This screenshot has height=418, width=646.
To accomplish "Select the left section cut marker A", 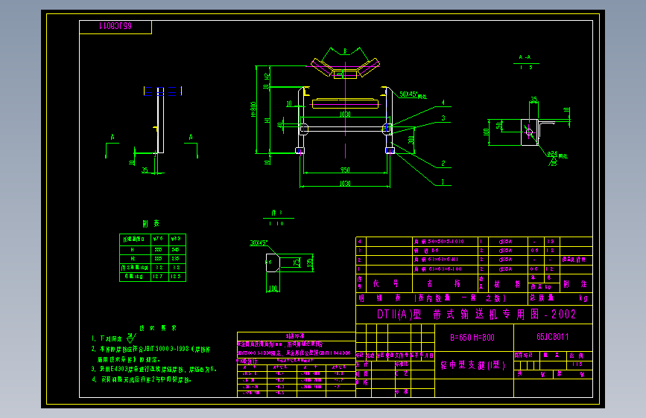I will 112,137.
